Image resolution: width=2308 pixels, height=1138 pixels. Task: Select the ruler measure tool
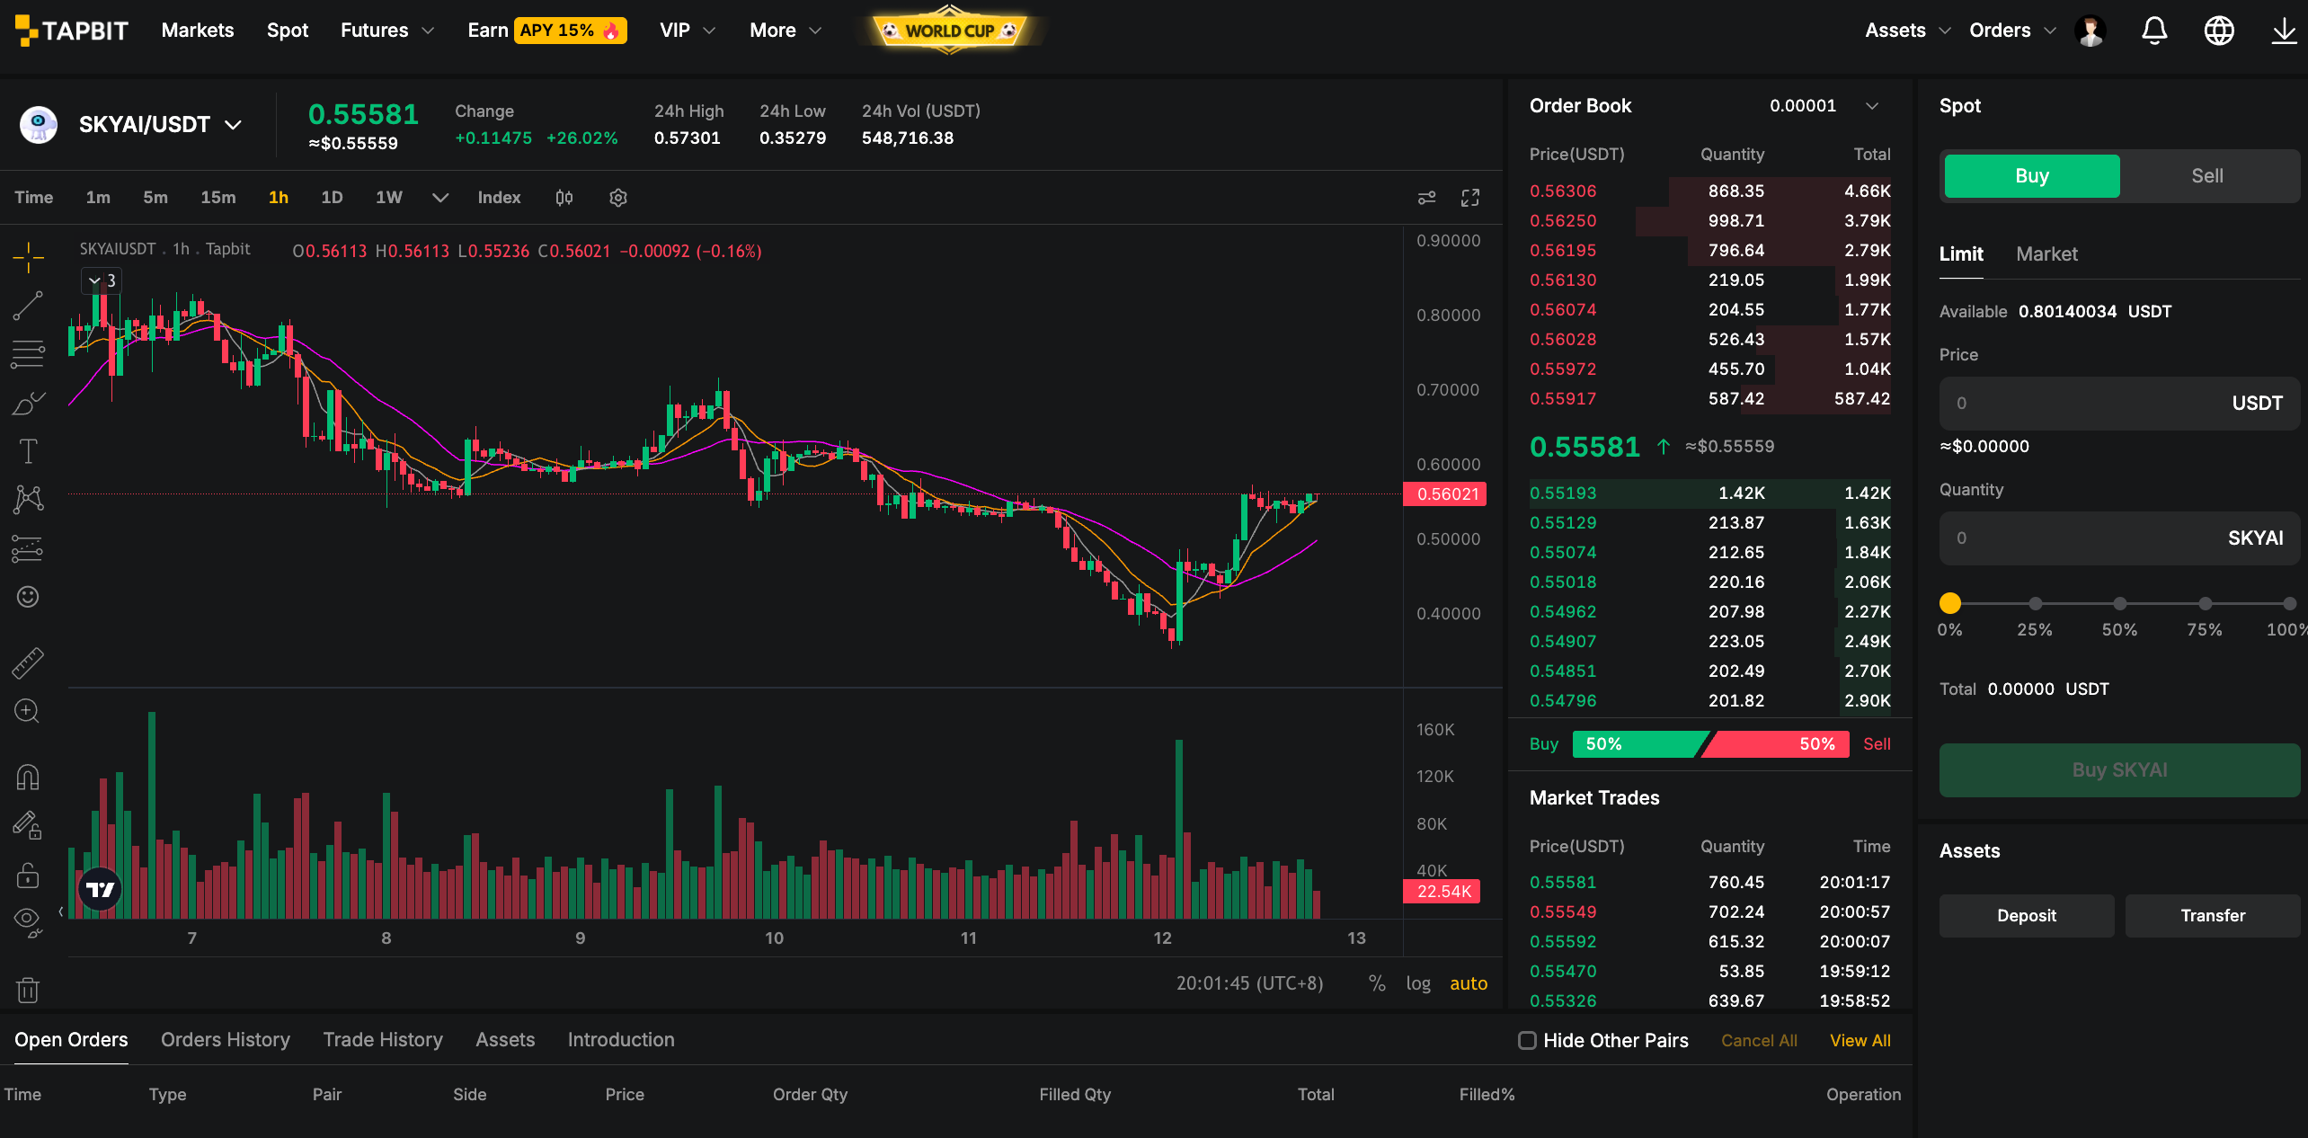[28, 662]
